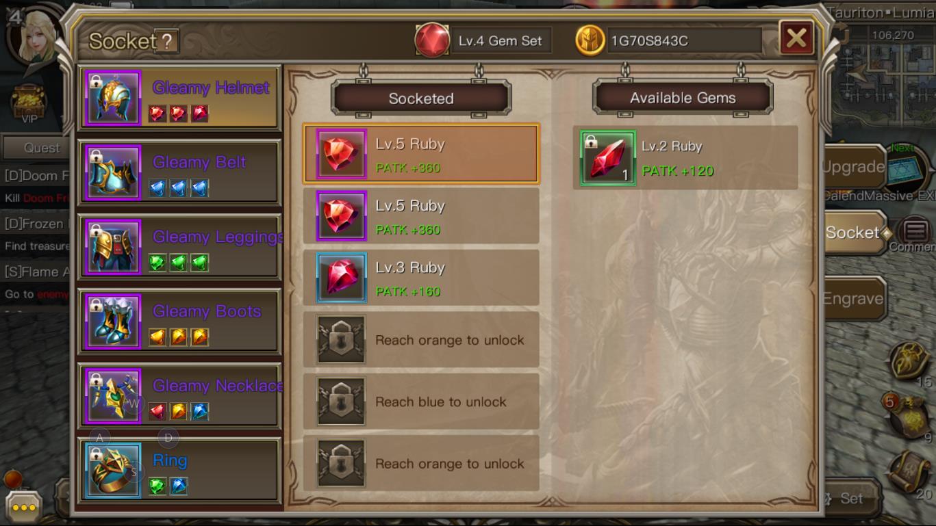Open the VIP treasure chest
Viewport: 936px width, 526px height.
click(29, 104)
